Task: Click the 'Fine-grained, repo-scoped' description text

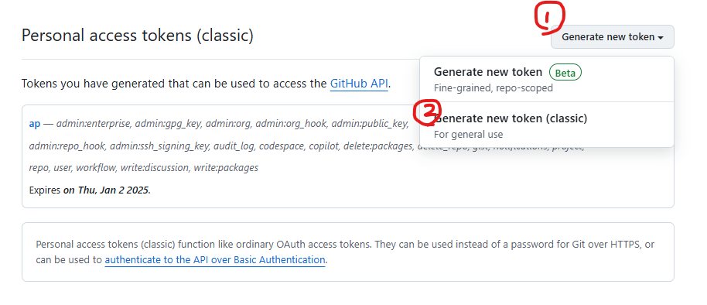Action: pyautogui.click(x=494, y=88)
